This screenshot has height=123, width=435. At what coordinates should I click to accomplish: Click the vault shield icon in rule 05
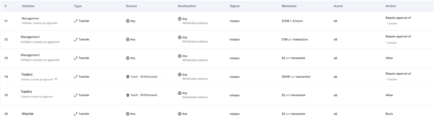pyautogui.click(x=128, y=95)
